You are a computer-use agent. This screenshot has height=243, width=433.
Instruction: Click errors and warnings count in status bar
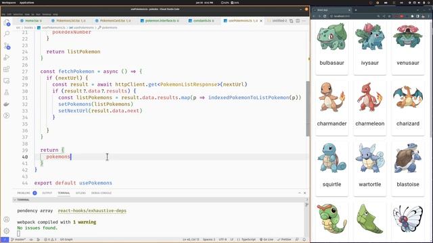point(50,240)
